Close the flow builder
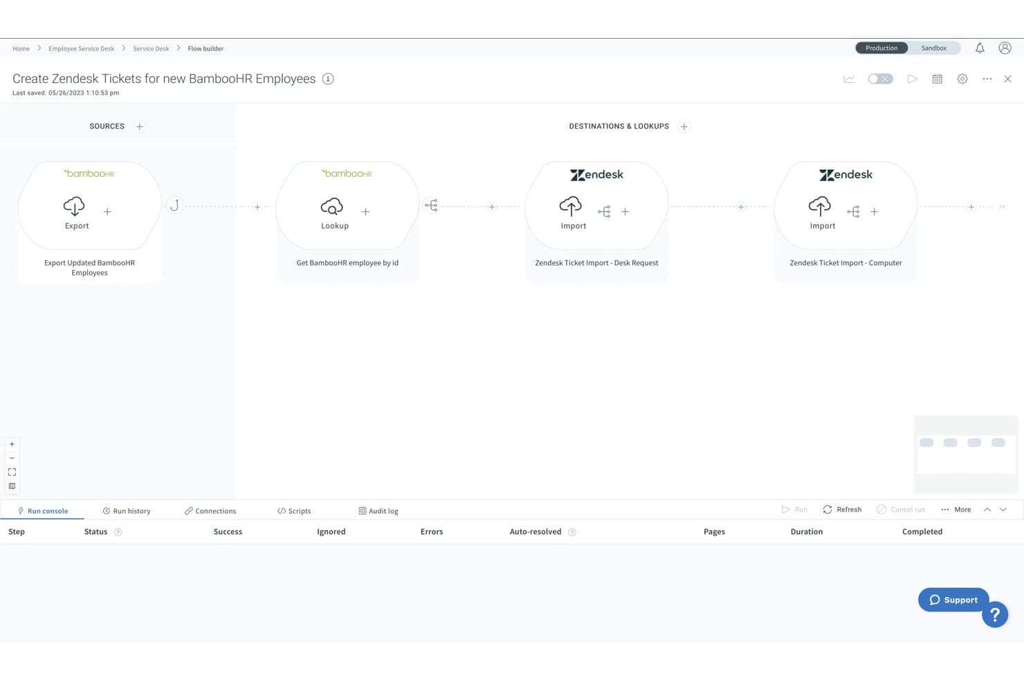 pos(1008,79)
